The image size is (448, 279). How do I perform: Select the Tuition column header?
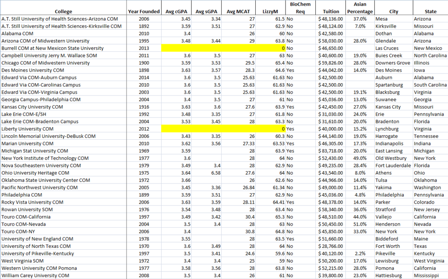(331, 11)
